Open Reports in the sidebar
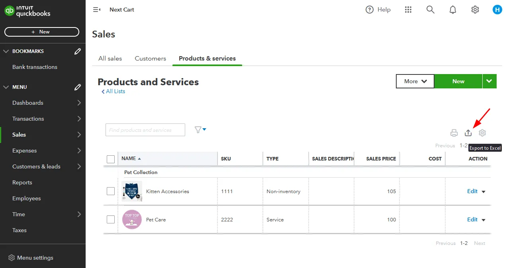Screen dimensions: 507x268 pyautogui.click(x=22, y=182)
